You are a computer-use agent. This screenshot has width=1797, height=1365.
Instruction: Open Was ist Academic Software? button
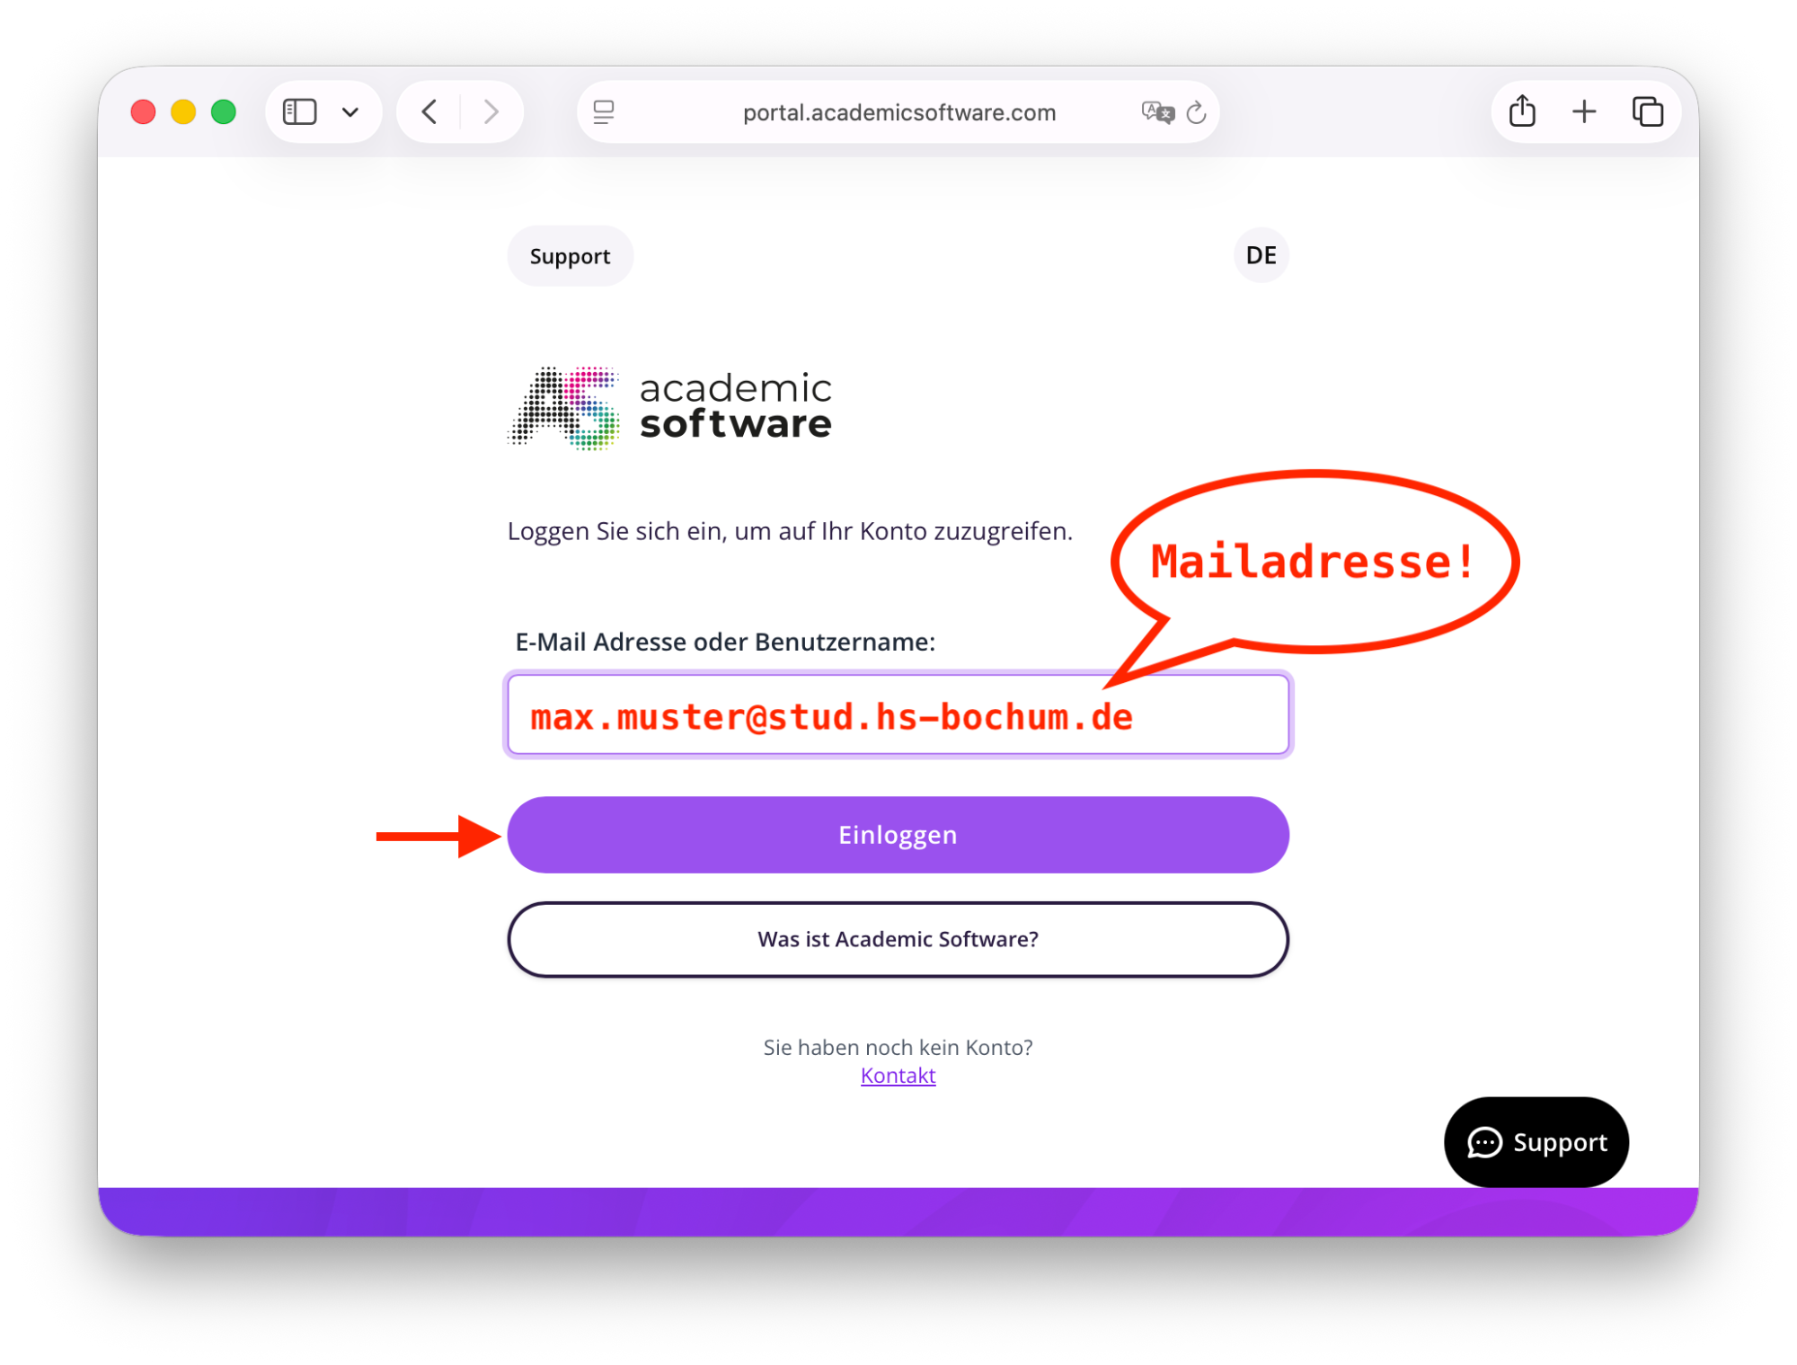(x=898, y=939)
